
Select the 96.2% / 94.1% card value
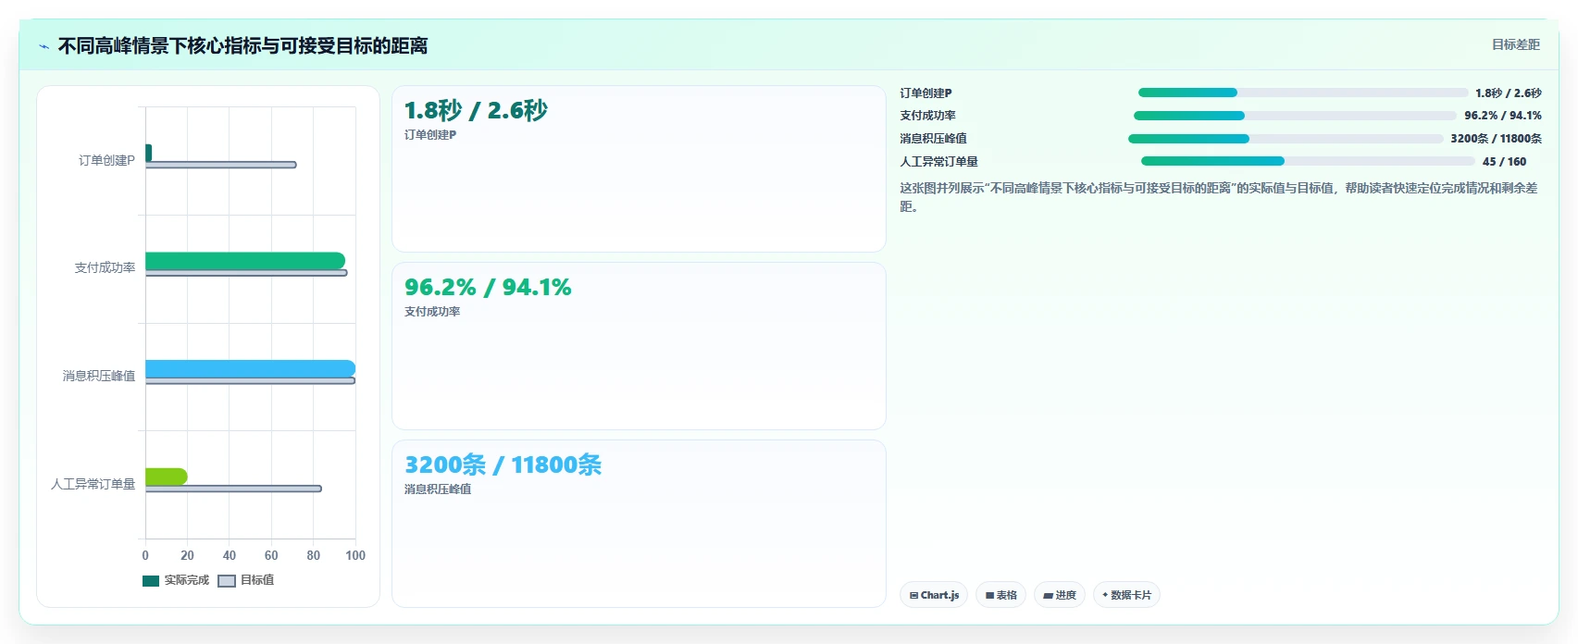click(488, 287)
